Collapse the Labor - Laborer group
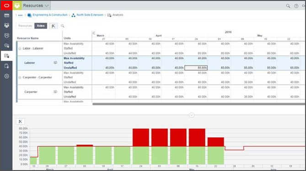The width and height of the screenshot is (306, 171). point(20,48)
